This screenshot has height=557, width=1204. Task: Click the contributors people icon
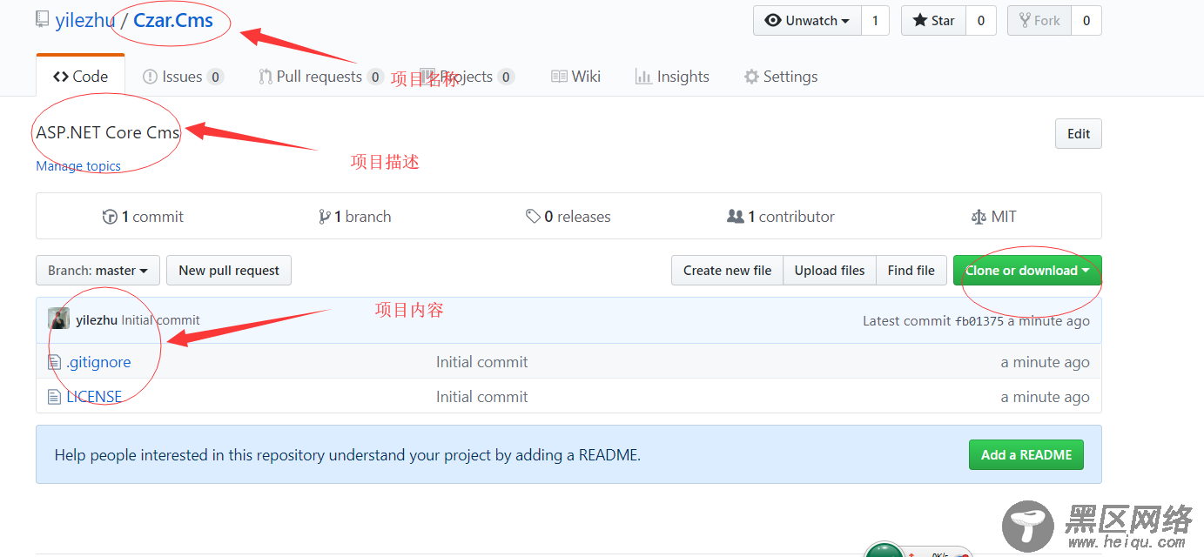[736, 217]
